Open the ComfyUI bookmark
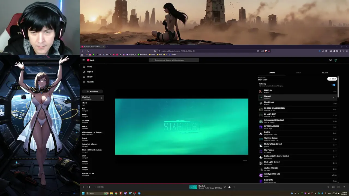Viewport: 349px width, 196px height. coord(172,54)
